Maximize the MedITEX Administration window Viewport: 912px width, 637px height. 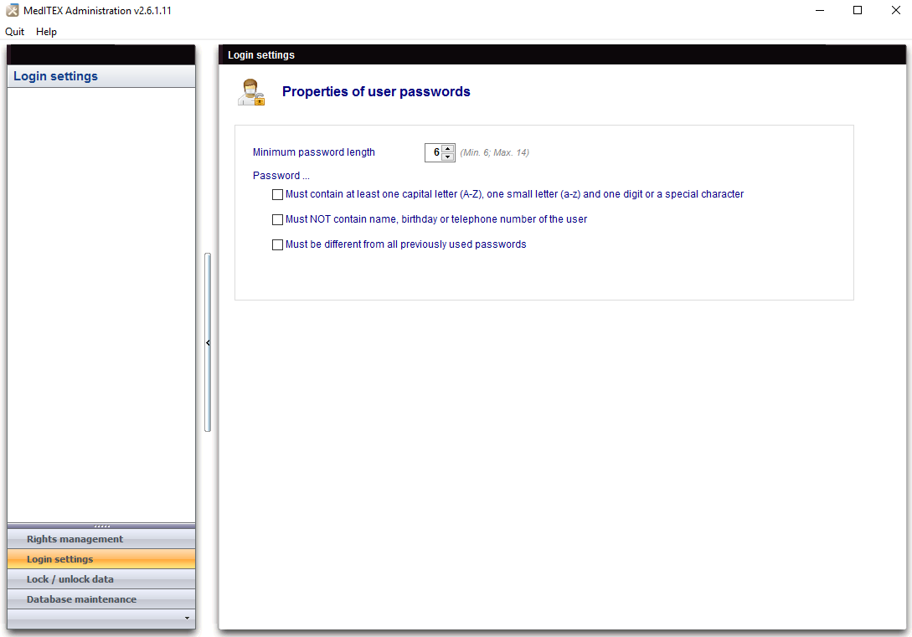click(x=858, y=11)
